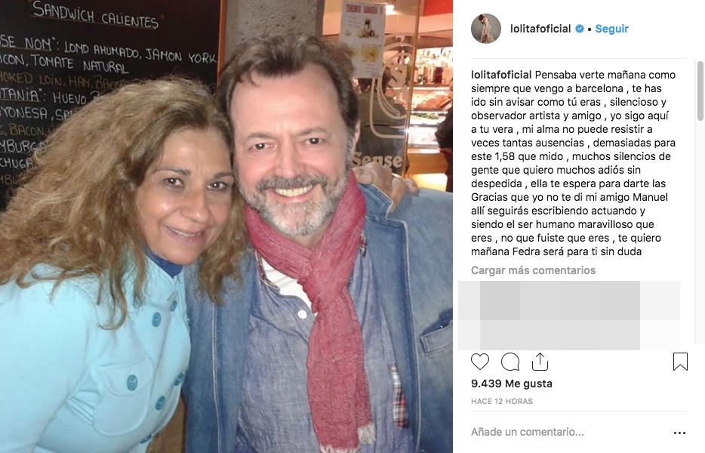This screenshot has height=453, width=705.
Task: Follow the account via Seguir
Action: point(611,29)
